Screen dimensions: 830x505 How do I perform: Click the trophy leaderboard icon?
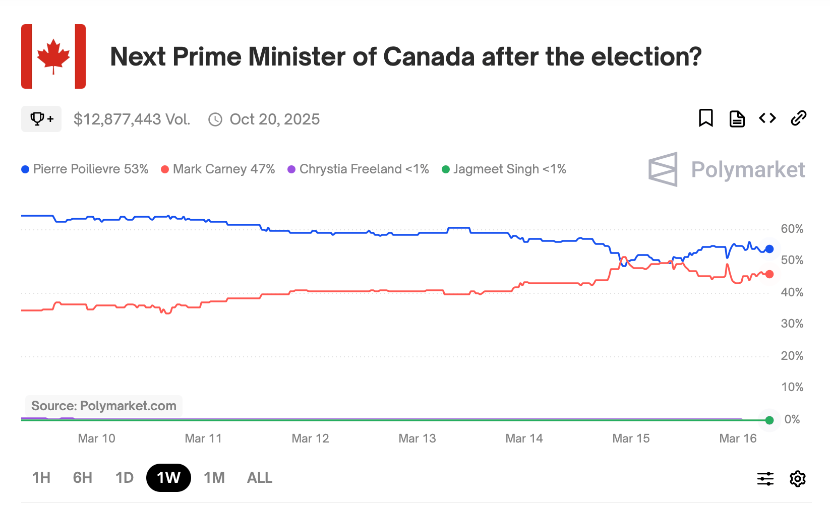[41, 119]
